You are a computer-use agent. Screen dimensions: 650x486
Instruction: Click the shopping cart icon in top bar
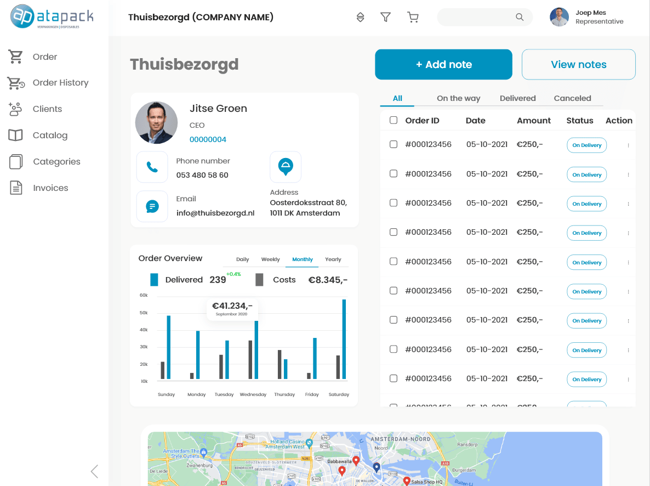[x=413, y=18]
